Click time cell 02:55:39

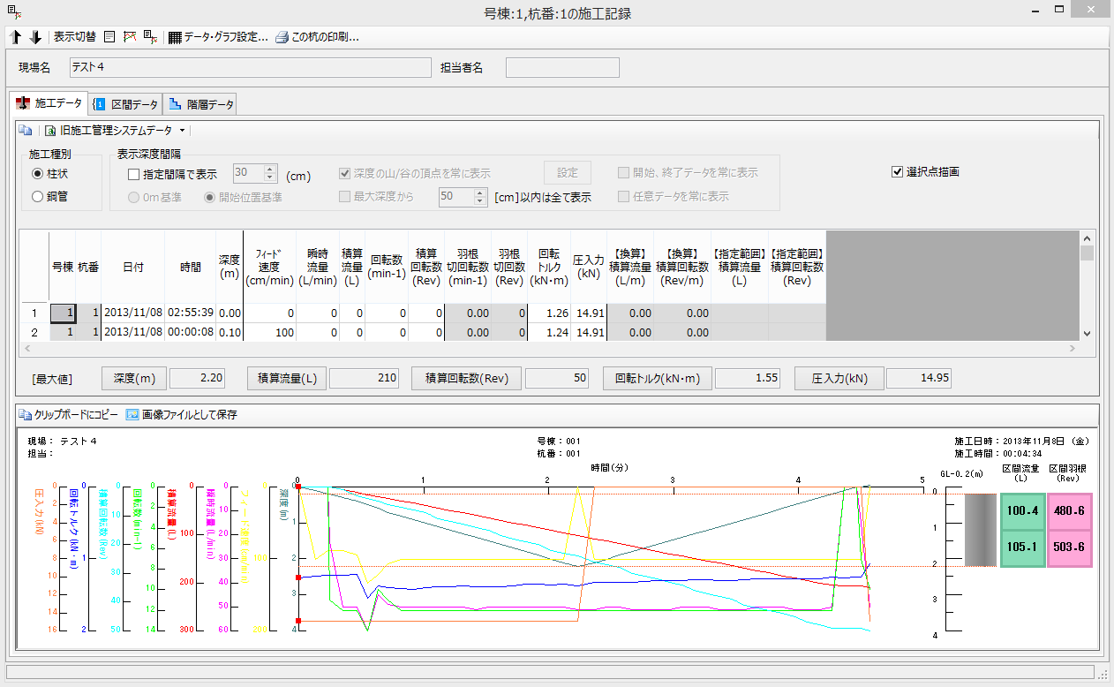pyautogui.click(x=191, y=313)
